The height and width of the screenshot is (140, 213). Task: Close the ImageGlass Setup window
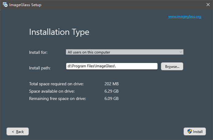pyautogui.click(x=208, y=5)
